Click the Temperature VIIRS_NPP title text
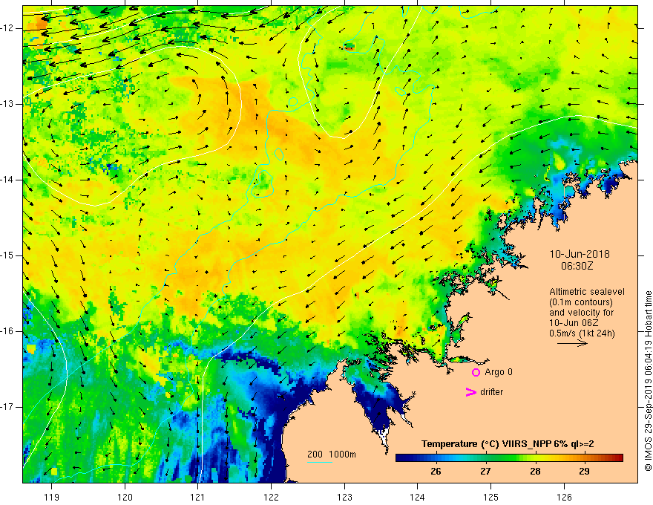653x505 pixels. pyautogui.click(x=508, y=444)
